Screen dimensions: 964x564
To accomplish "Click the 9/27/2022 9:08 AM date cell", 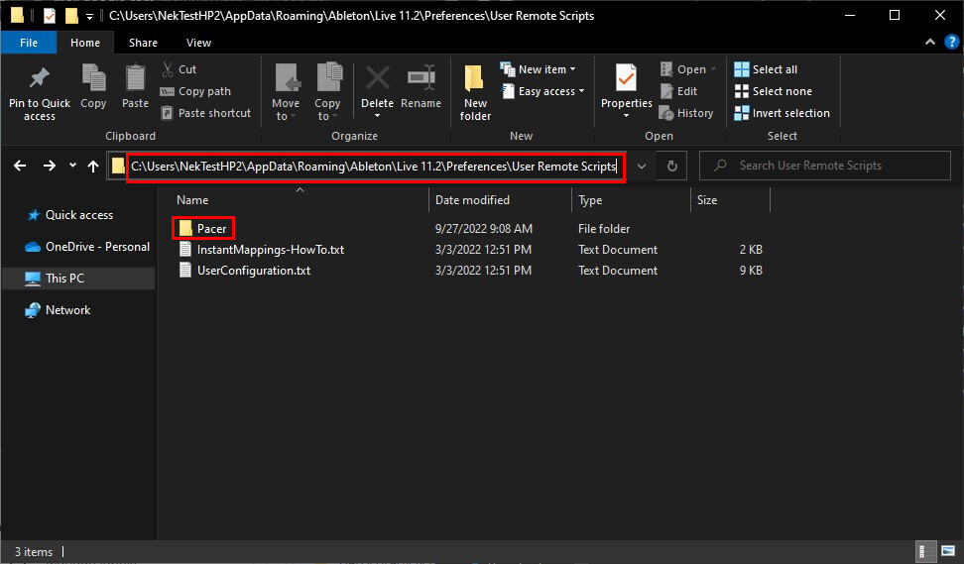I will [x=484, y=229].
